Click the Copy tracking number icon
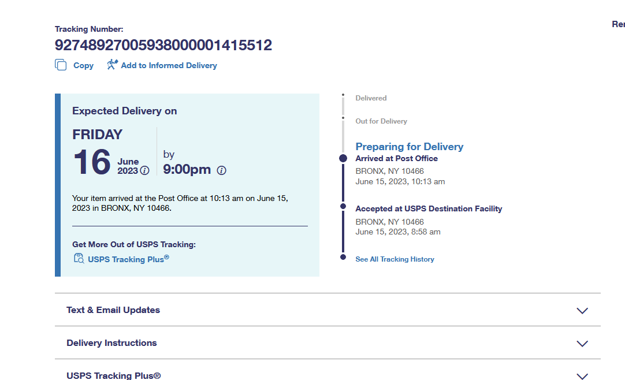 [x=61, y=65]
